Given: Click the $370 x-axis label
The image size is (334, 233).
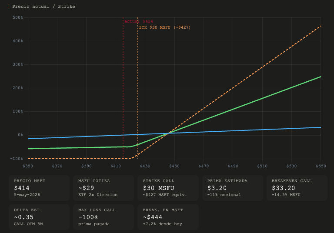Looking at the screenshot, I should click(x=57, y=166).
